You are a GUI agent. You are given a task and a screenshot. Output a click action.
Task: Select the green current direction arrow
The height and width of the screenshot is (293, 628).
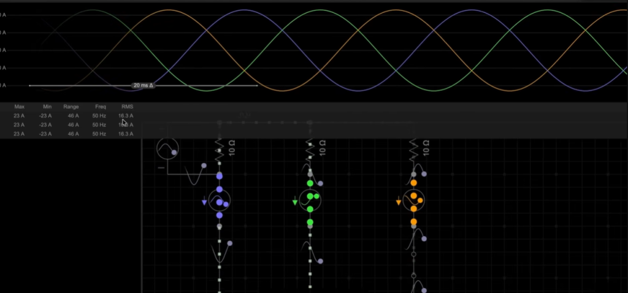296,202
